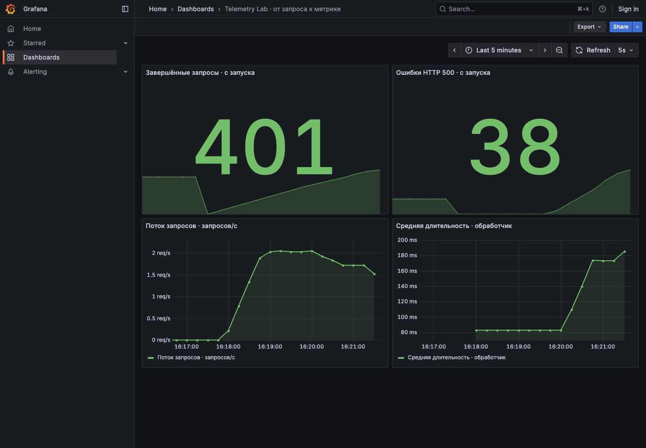Toggle the Средняя длительность legend series
This screenshot has width=646, height=448.
pyautogui.click(x=457, y=358)
